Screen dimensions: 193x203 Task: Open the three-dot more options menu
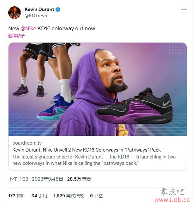[x=184, y=9]
